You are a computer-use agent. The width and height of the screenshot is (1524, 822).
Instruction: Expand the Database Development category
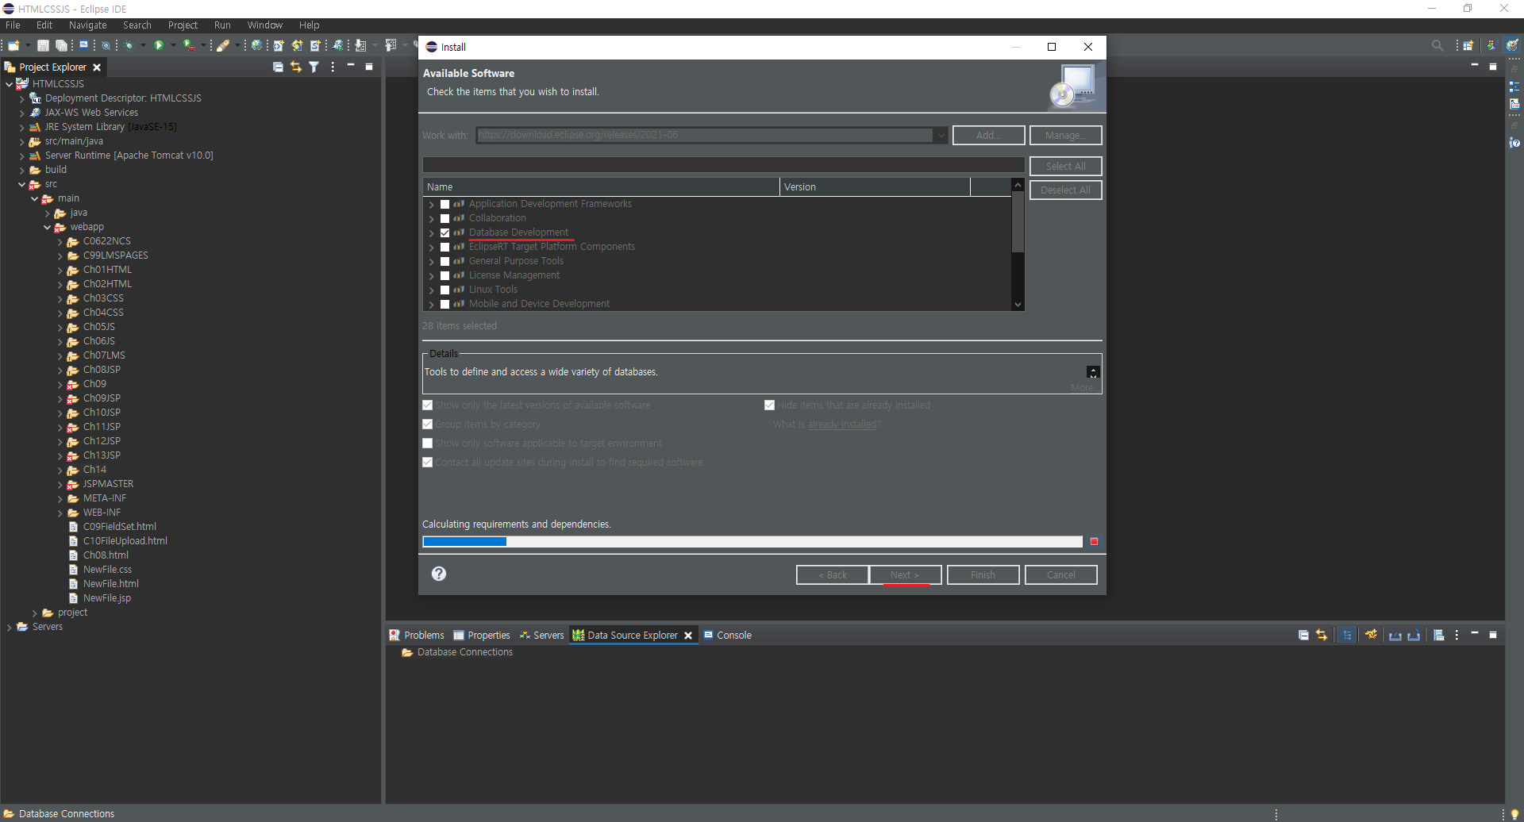coord(432,233)
